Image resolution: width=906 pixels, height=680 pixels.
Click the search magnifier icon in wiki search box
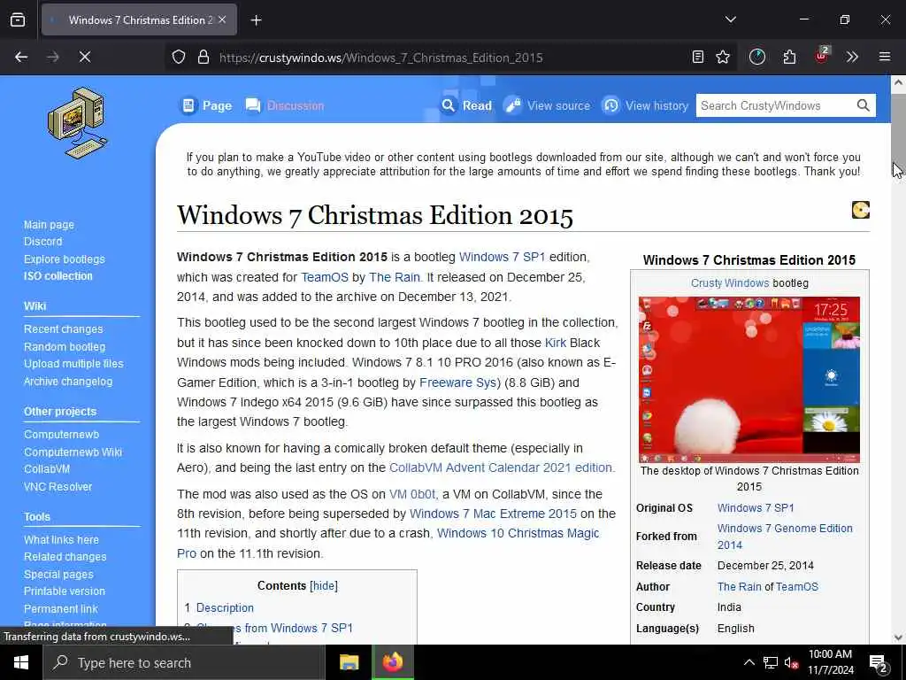click(x=863, y=105)
